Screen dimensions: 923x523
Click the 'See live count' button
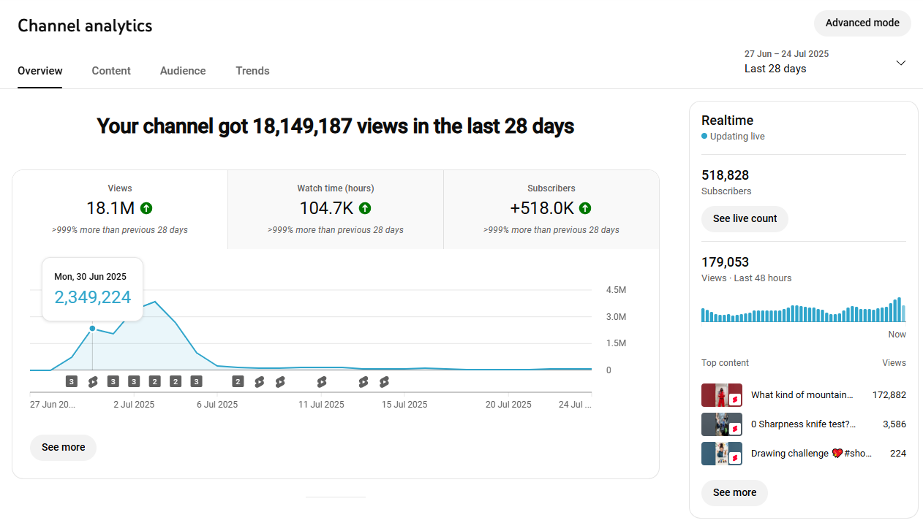[x=745, y=218]
